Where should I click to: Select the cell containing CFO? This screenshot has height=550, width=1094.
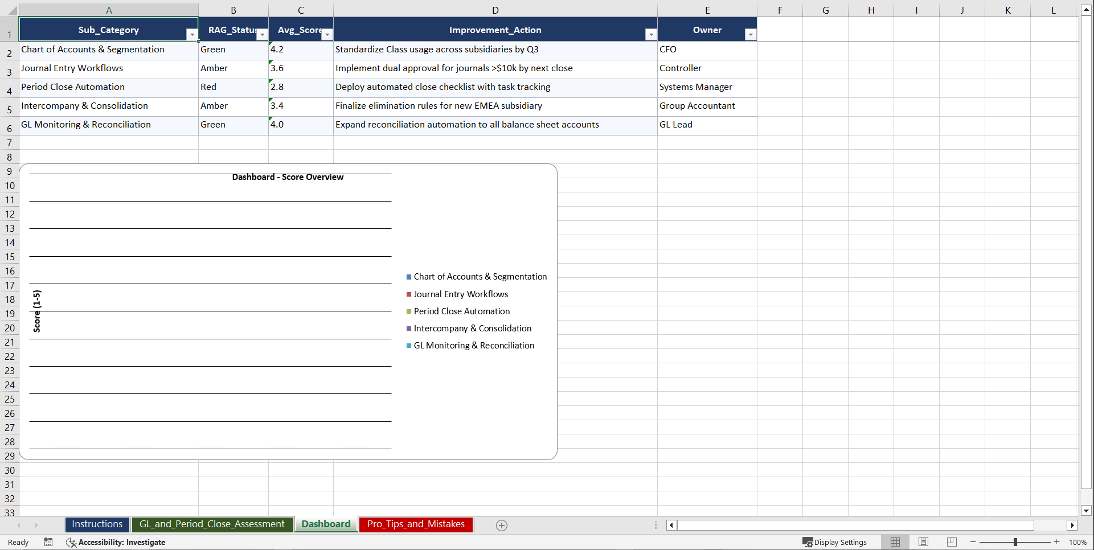707,50
